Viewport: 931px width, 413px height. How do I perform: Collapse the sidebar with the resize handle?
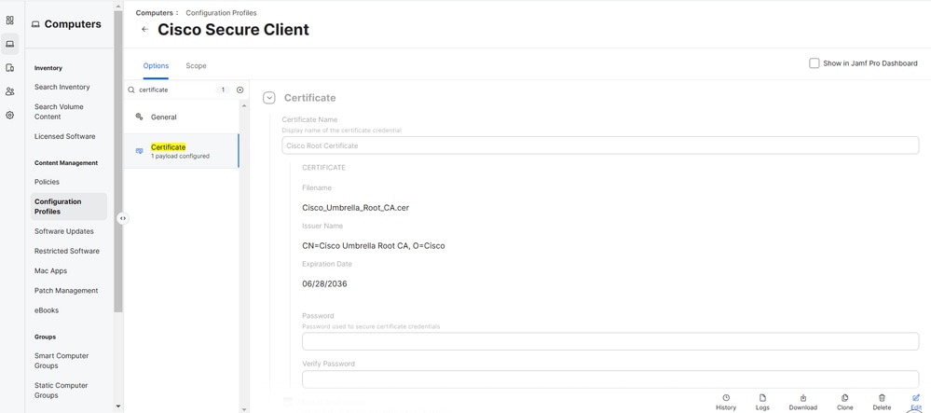[x=123, y=218]
